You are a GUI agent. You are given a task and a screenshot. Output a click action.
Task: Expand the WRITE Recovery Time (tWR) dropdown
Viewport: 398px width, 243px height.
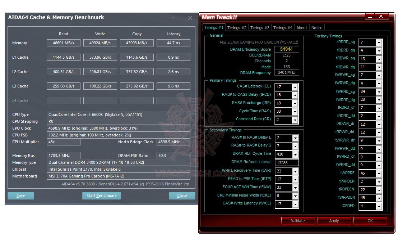pos(295,171)
